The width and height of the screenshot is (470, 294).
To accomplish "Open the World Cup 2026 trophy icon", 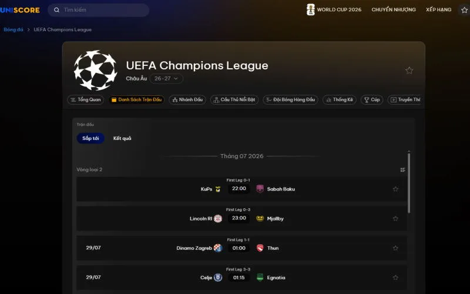I will point(311,9).
